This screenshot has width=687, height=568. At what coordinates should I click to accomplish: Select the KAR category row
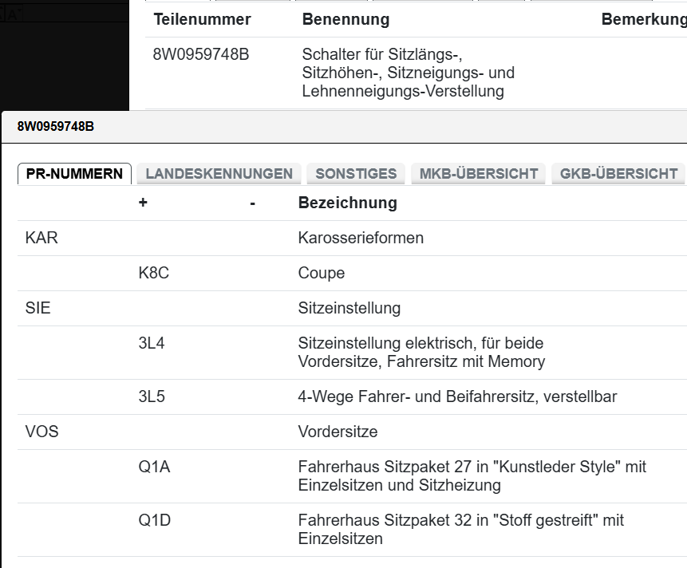tap(41, 238)
